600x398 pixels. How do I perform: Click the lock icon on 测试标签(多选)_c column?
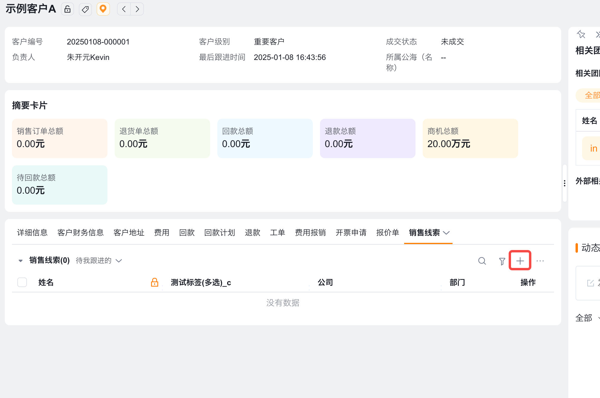[x=155, y=282]
